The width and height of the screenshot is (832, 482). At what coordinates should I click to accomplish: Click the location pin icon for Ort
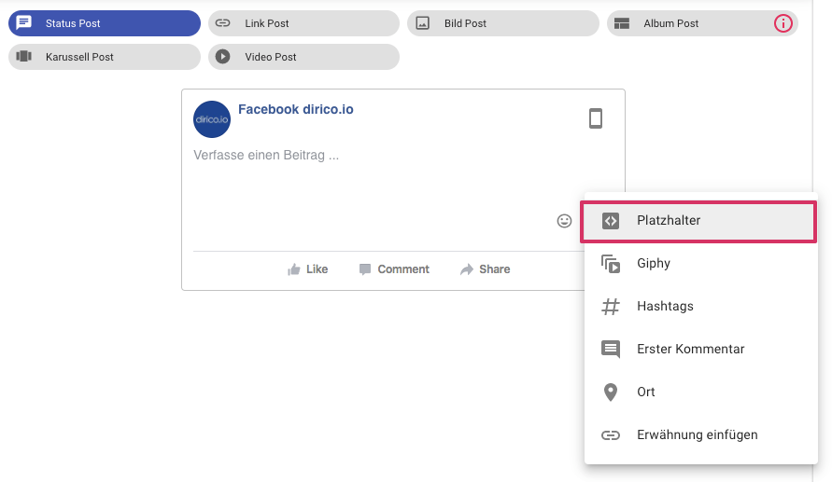(x=610, y=392)
